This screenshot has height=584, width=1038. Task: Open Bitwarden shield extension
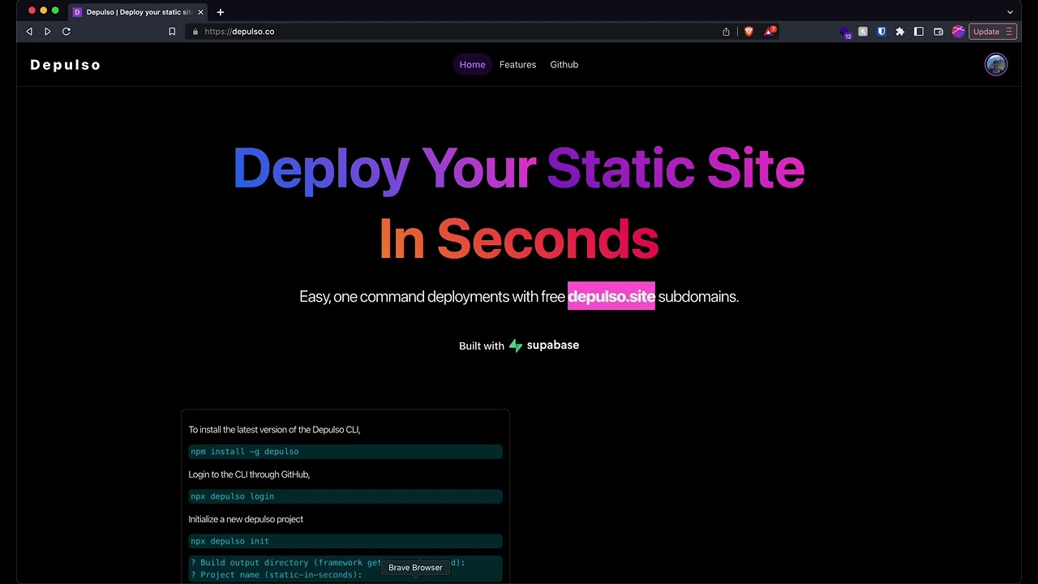pos(881,32)
